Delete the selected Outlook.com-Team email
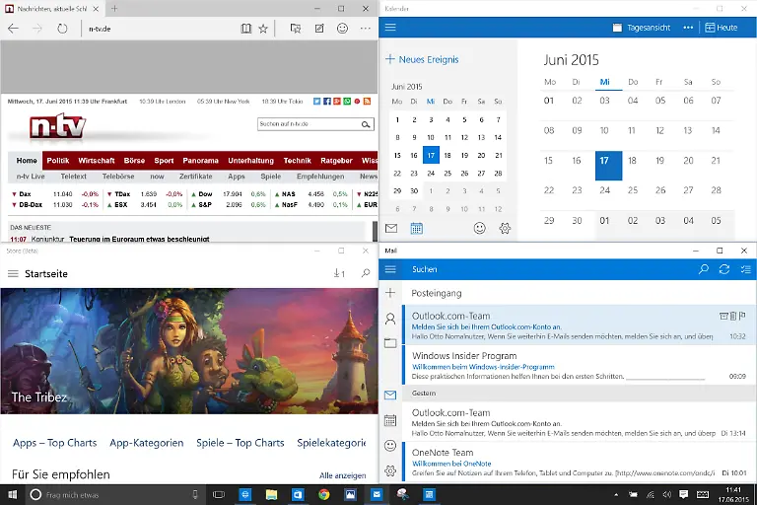Viewport: 757px width, 505px height. [732, 316]
